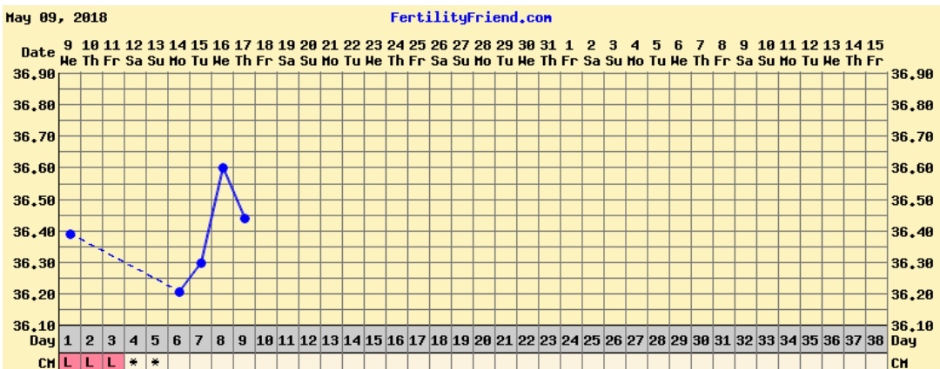This screenshot has width=940, height=369.
Task: Select the 31 Th date column header
Action: click(x=547, y=53)
